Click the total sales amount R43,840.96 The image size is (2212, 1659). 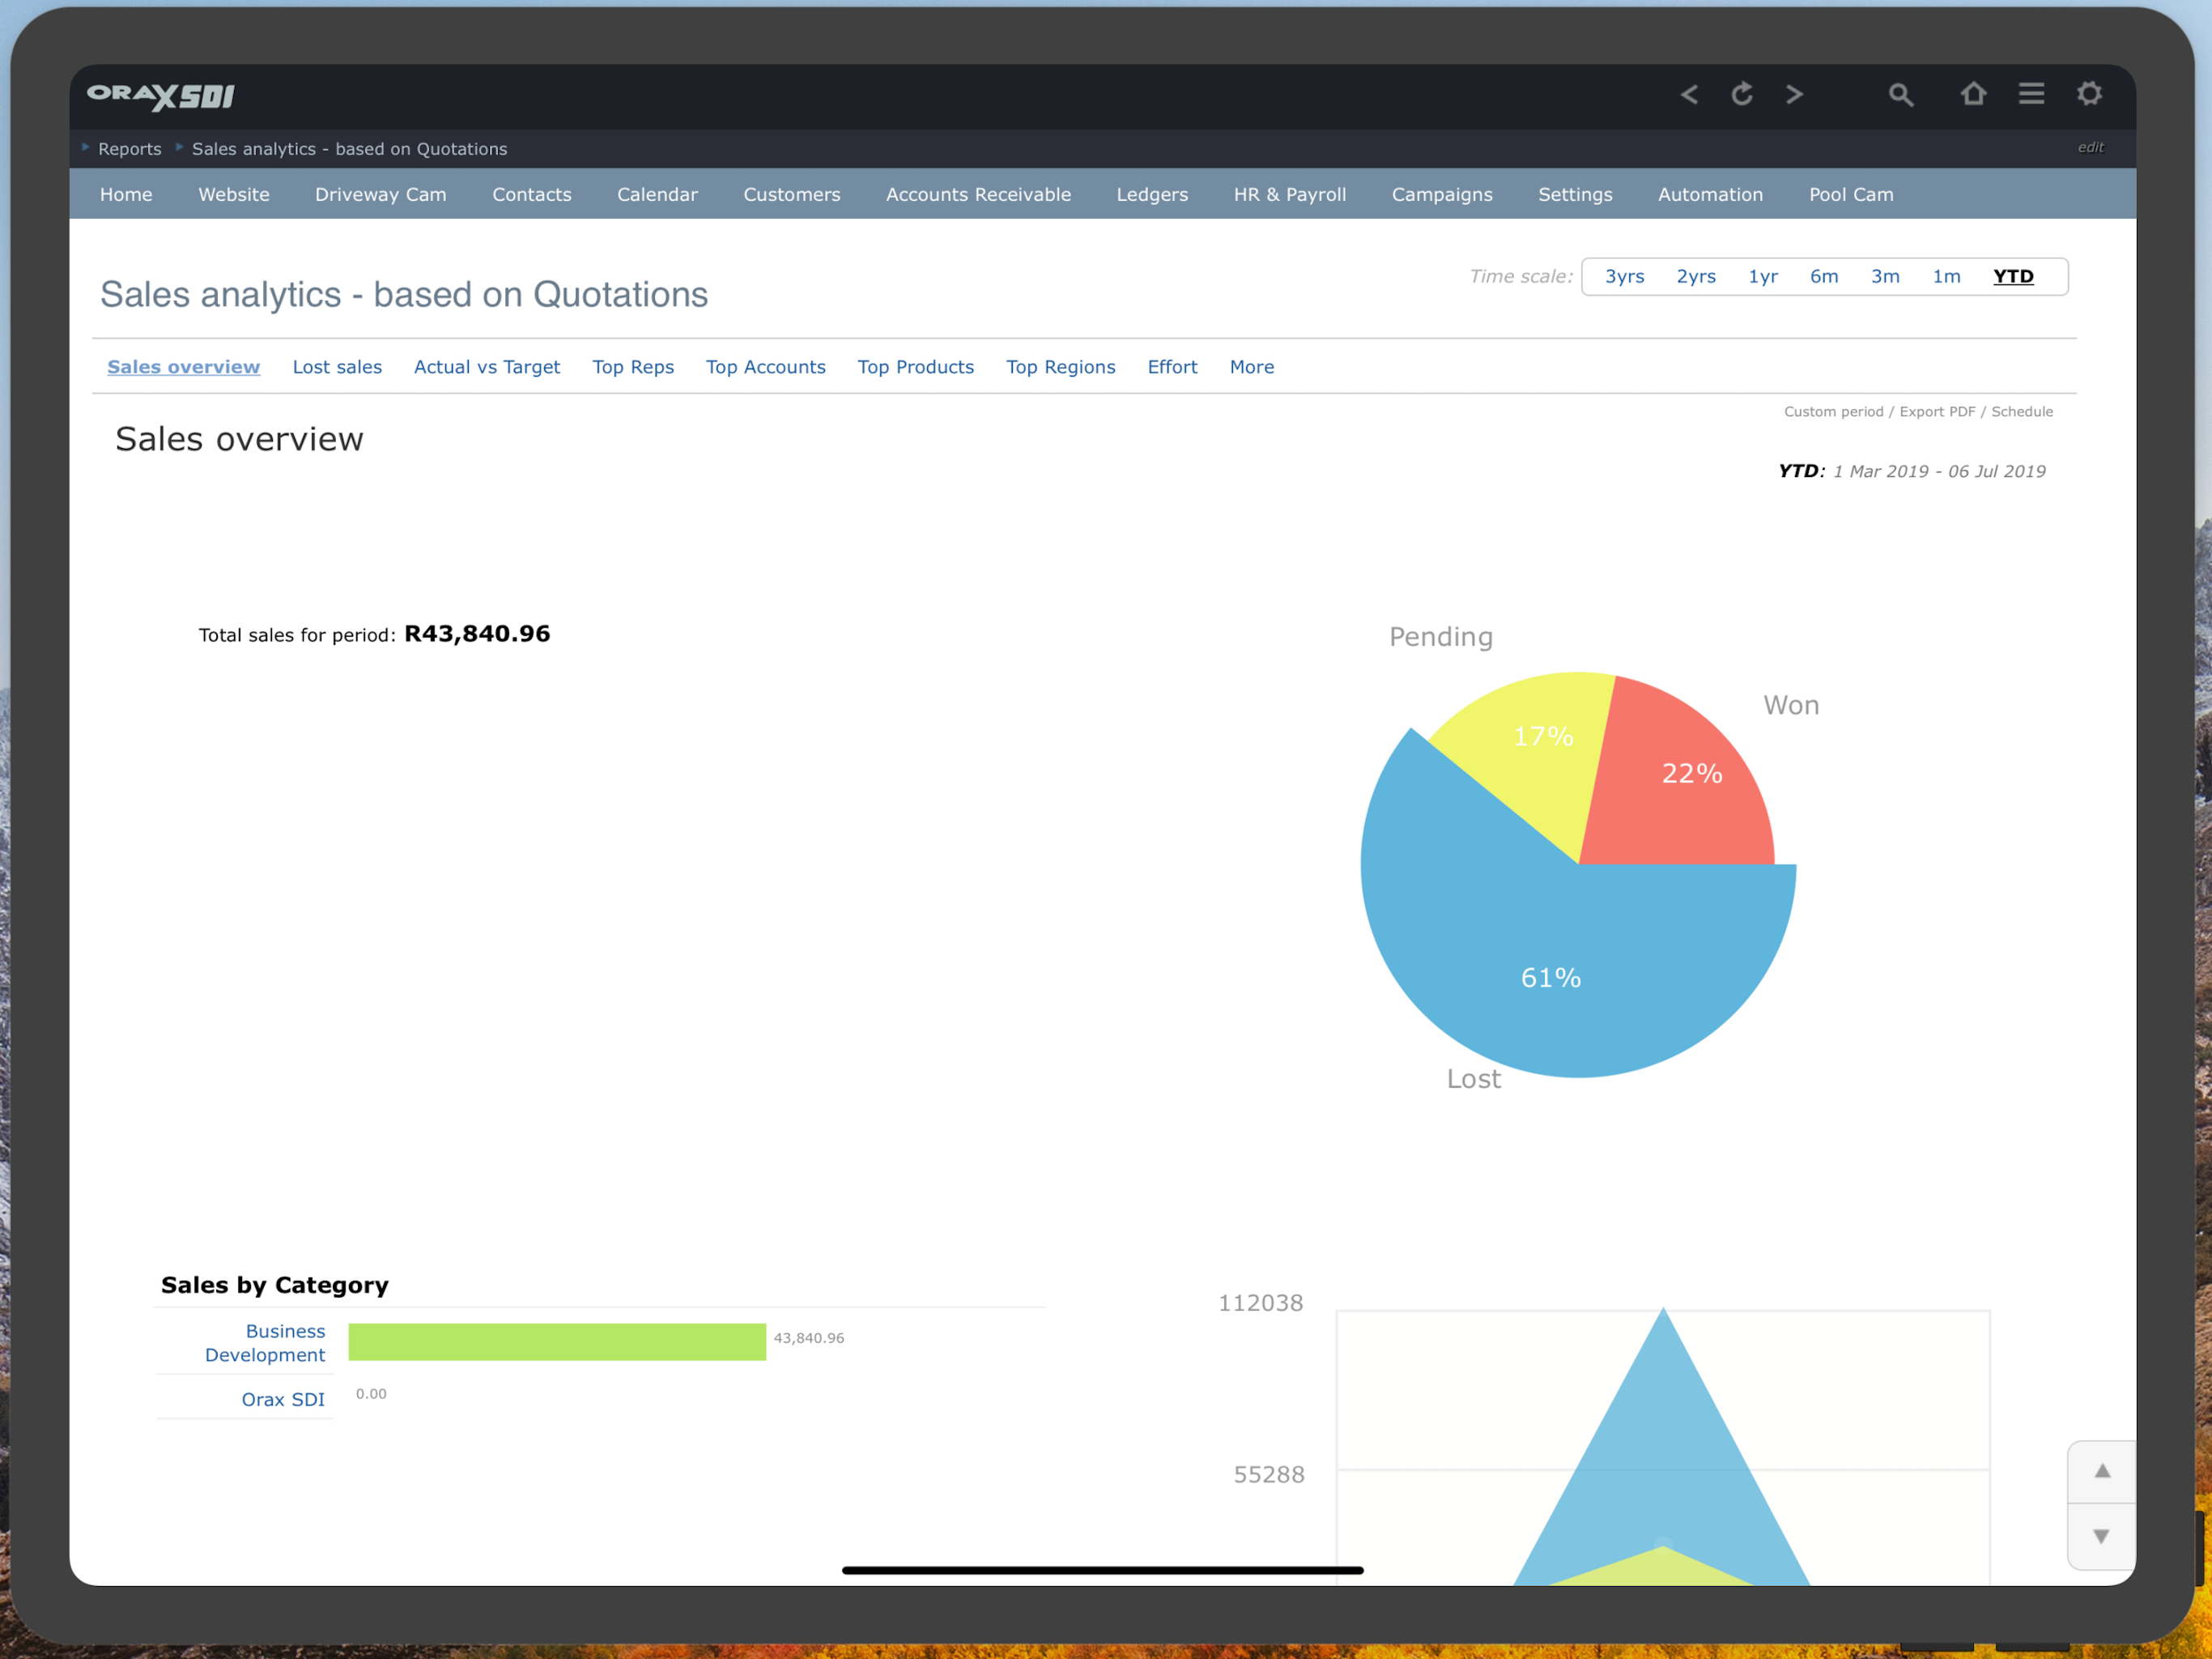pyautogui.click(x=477, y=634)
